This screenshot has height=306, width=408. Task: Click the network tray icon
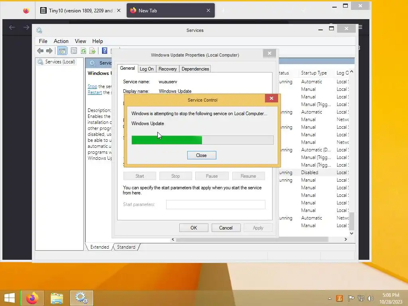tap(361, 298)
